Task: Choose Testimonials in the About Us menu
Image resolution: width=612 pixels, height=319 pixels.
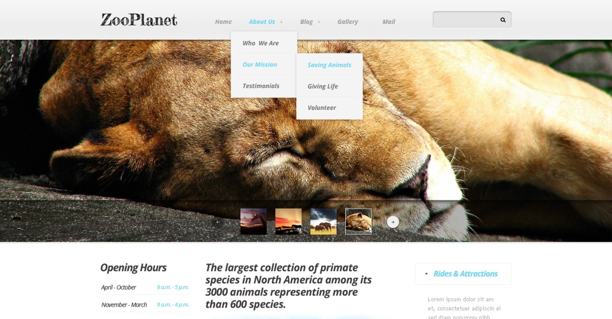Action: 261,86
